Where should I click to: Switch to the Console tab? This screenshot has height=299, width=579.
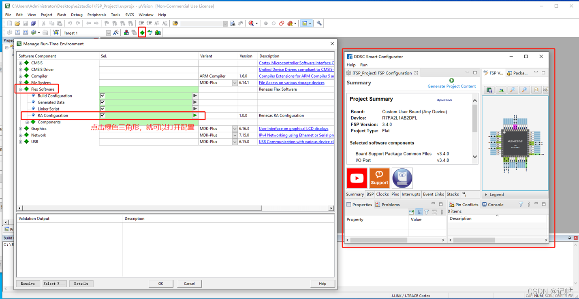493,205
